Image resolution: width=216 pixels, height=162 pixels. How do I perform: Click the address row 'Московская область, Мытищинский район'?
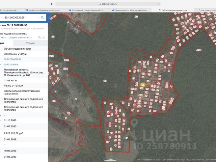pyautogui.click(x=24, y=73)
